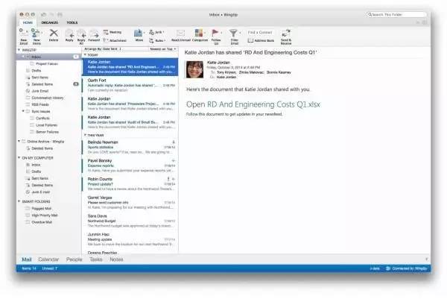The width and height of the screenshot is (447, 299).
Task: Collapse the Wingtip account tree
Action: [19, 50]
